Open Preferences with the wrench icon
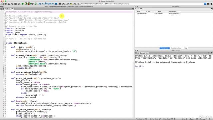Screen dimensions: 213x120 coord(68,4)
